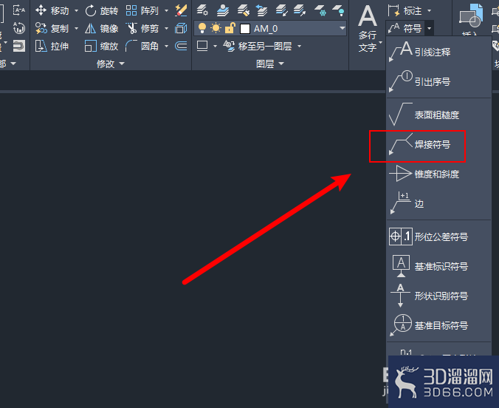Click the 3D box icon beside 修剪
Viewport: 499px width, 408px height.
tap(181, 28)
